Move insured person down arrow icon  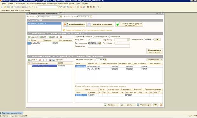tap(46, 60)
